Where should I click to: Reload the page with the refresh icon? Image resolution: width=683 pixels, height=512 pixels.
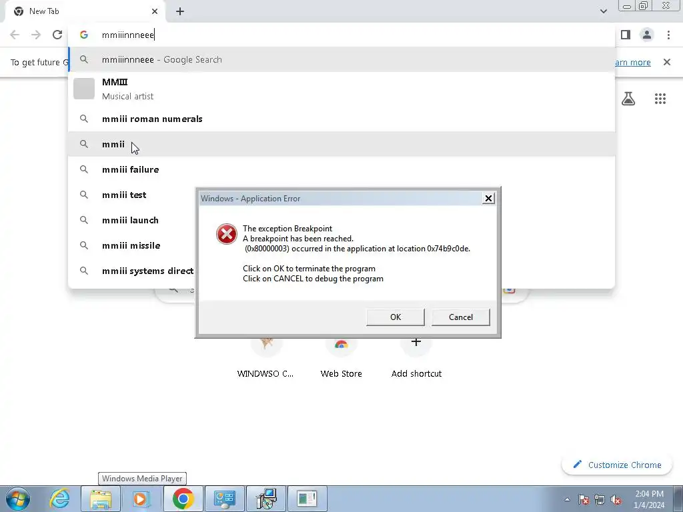coord(57,35)
